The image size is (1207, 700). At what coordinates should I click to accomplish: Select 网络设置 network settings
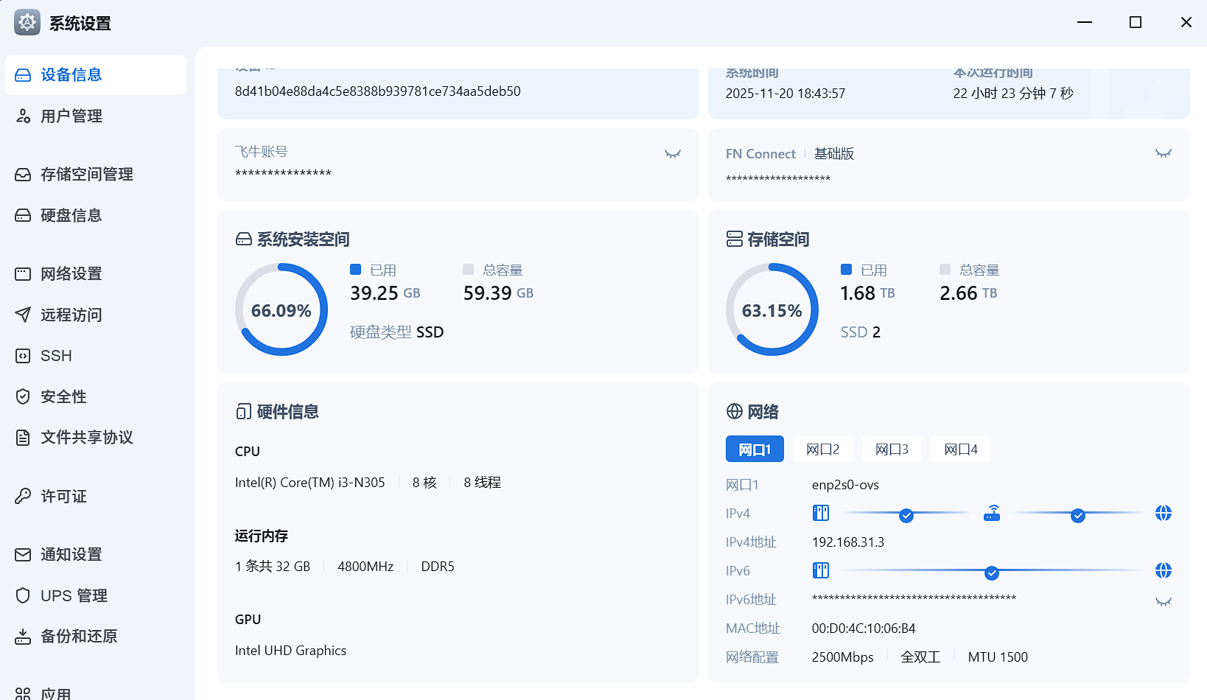pyautogui.click(x=96, y=274)
